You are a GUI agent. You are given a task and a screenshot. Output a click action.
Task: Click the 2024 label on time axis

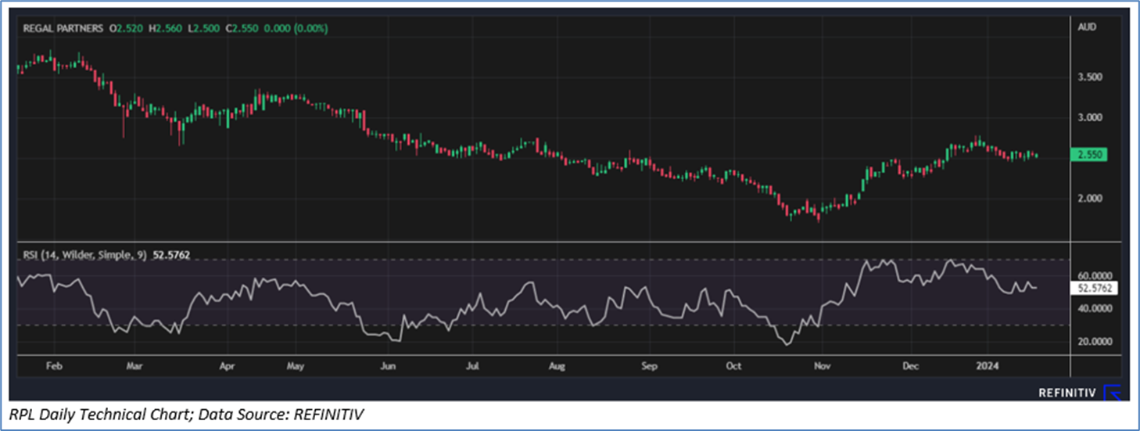(987, 365)
